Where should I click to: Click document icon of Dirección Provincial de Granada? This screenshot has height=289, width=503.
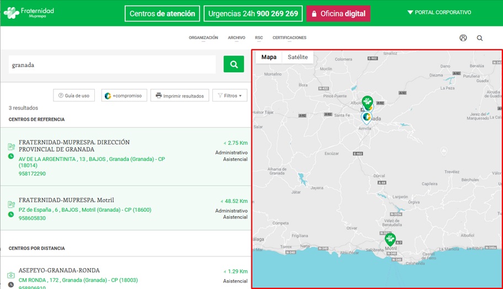pos(11,147)
